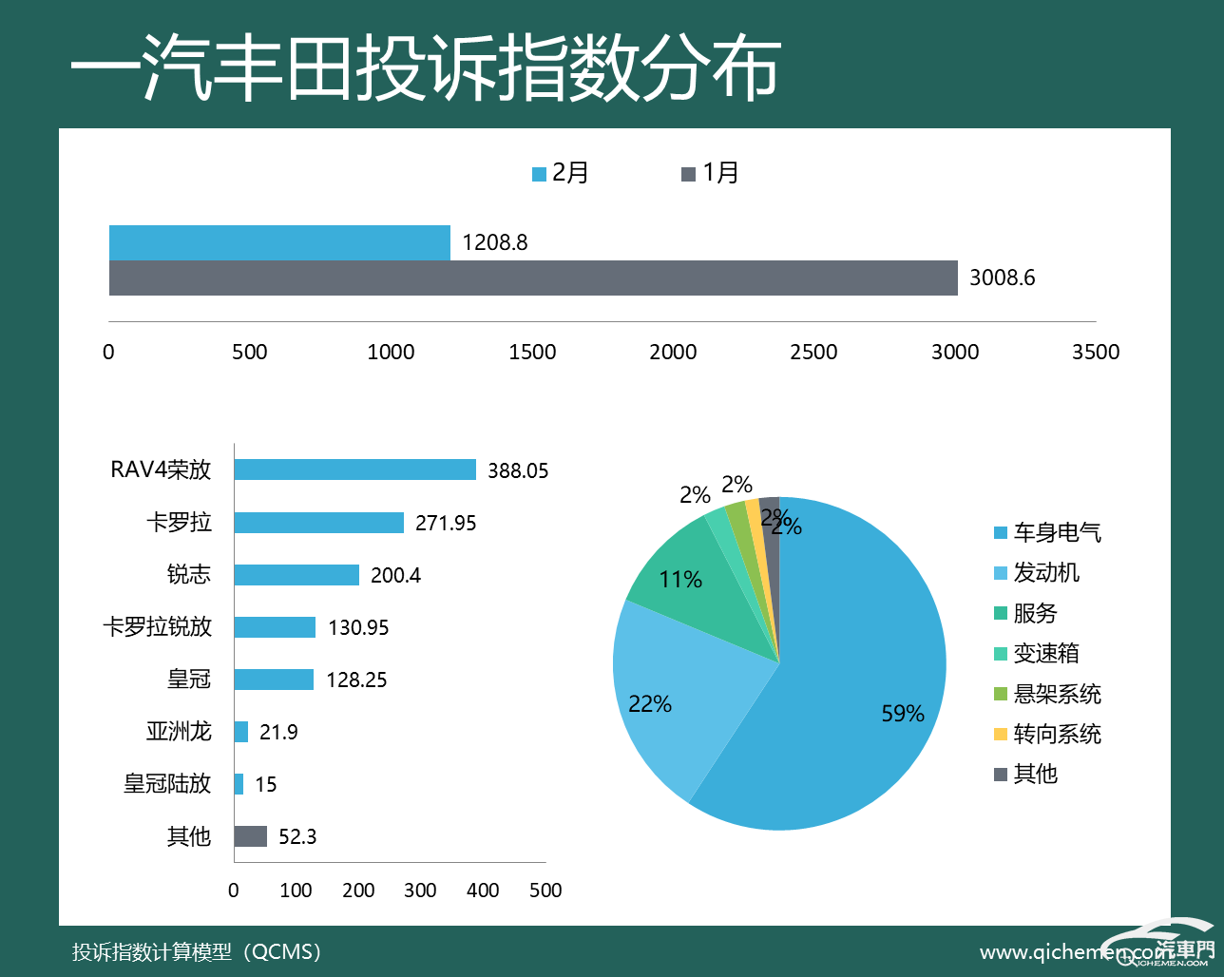1224x977 pixels.
Task: Click the 1208.8 value label
Action: [494, 242]
